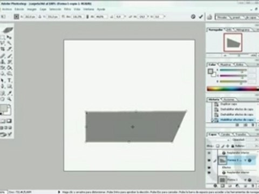
Task: Switch to the Histograma tab
Action: (x=243, y=30)
